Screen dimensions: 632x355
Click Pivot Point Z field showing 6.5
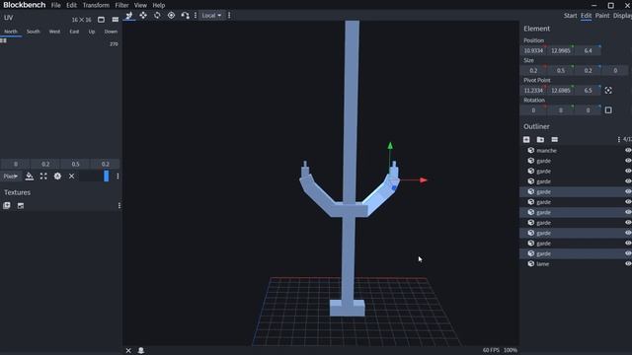pyautogui.click(x=589, y=90)
